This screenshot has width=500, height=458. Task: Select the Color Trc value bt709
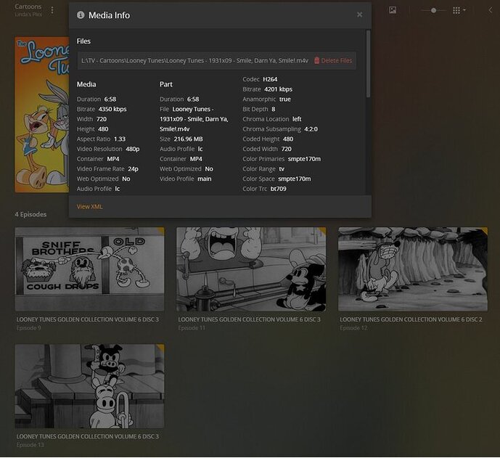pyautogui.click(x=279, y=189)
